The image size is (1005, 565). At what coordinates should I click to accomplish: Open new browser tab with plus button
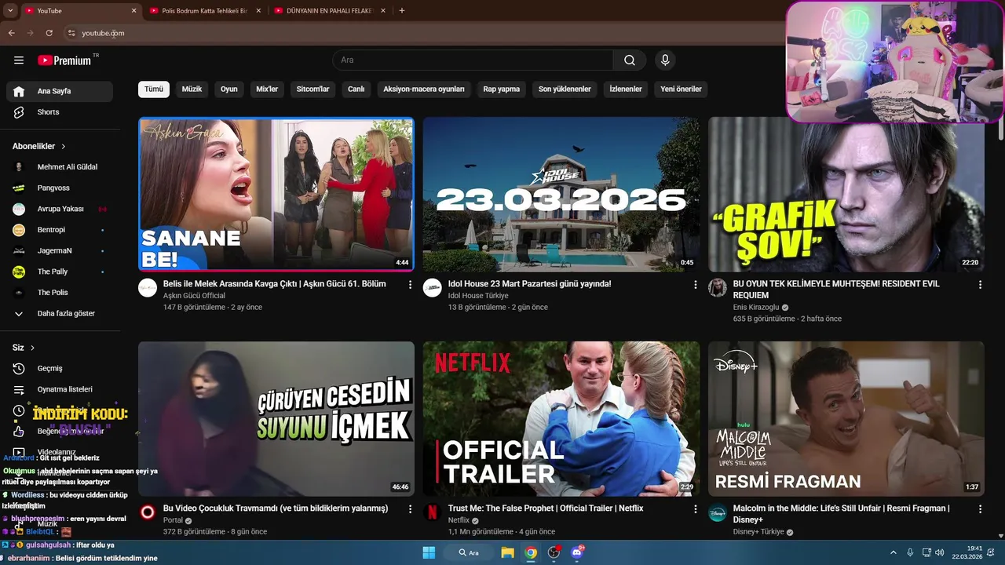[402, 10]
